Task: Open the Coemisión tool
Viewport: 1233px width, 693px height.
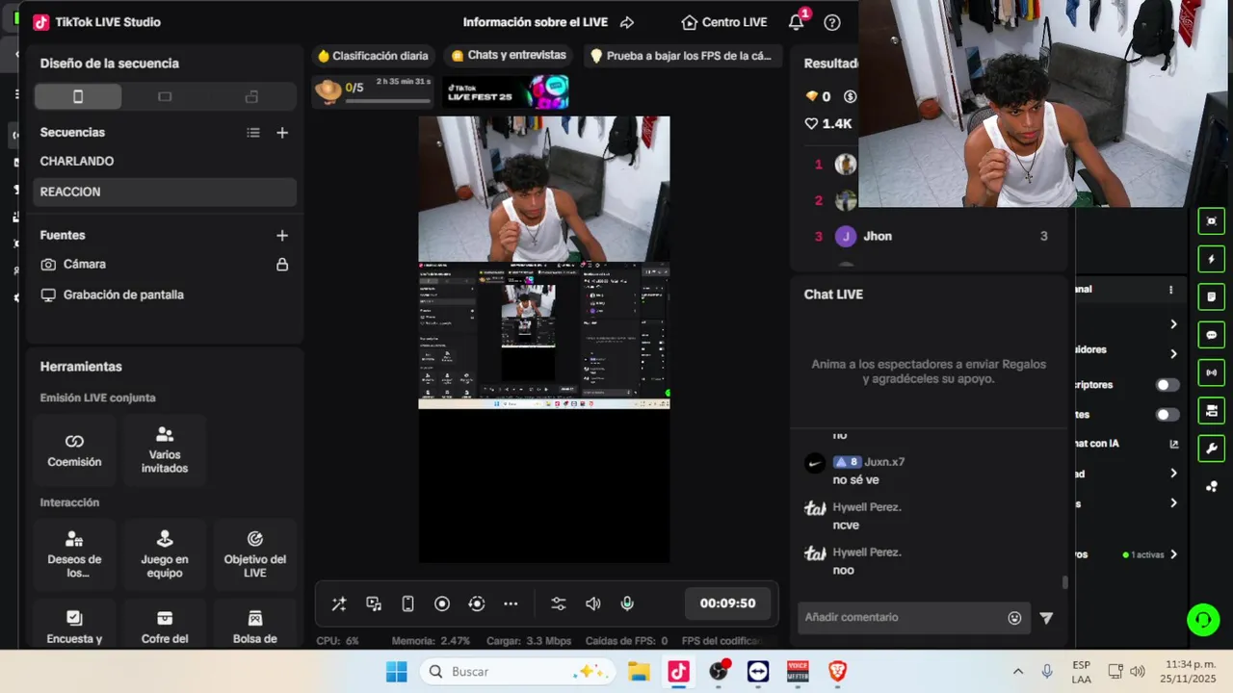Action: point(74,450)
